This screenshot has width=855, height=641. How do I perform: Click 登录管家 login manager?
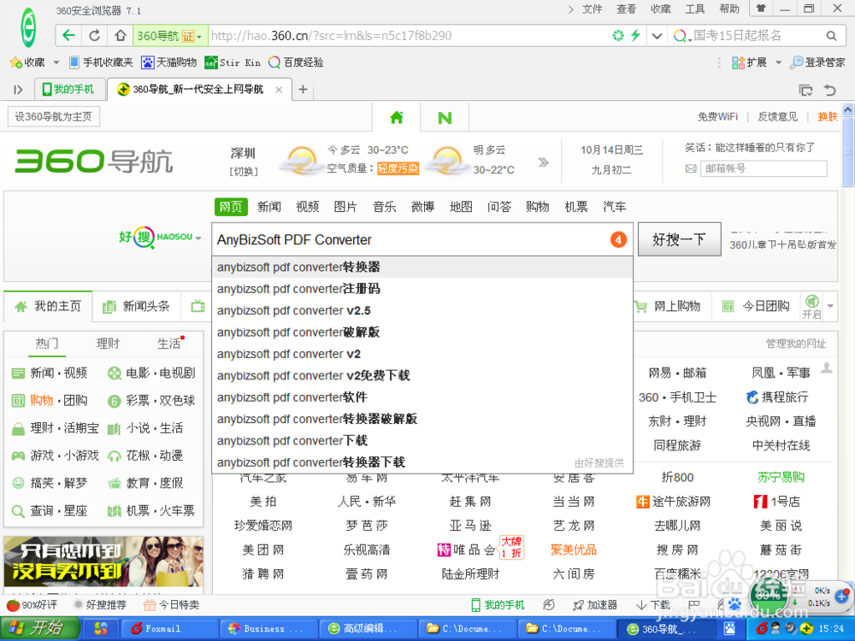point(818,62)
